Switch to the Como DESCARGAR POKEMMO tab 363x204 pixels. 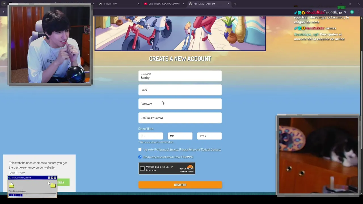164,4
